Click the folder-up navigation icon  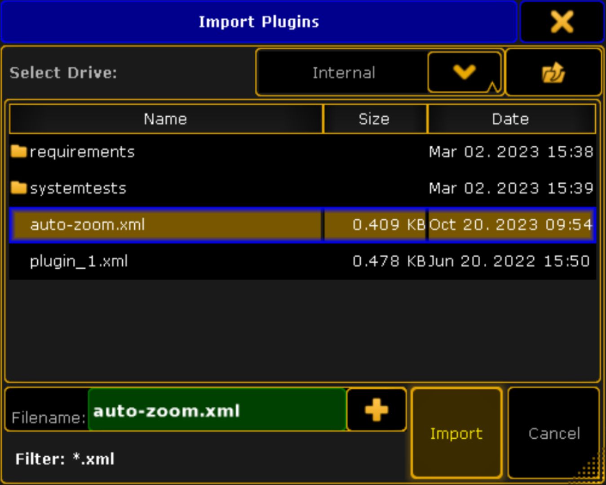pos(553,73)
